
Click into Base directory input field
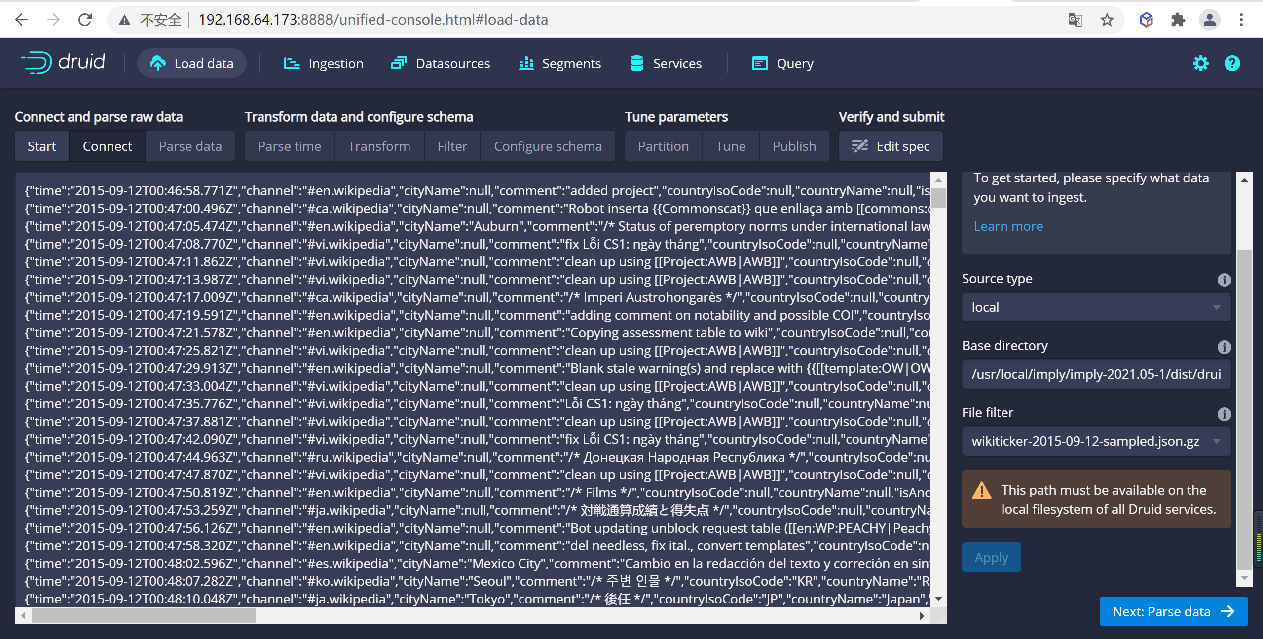click(x=1096, y=374)
